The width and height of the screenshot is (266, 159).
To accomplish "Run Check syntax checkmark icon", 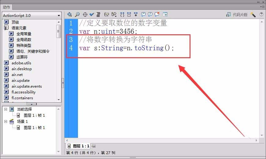I will point(92,14).
